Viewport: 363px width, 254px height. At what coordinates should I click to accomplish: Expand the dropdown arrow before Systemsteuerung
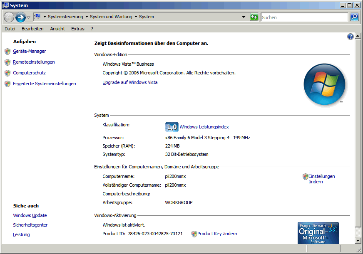click(x=45, y=17)
